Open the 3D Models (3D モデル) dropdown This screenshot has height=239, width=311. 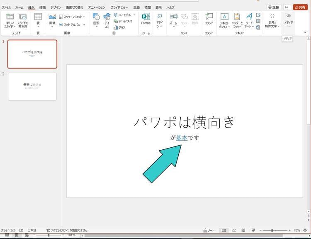[134, 15]
